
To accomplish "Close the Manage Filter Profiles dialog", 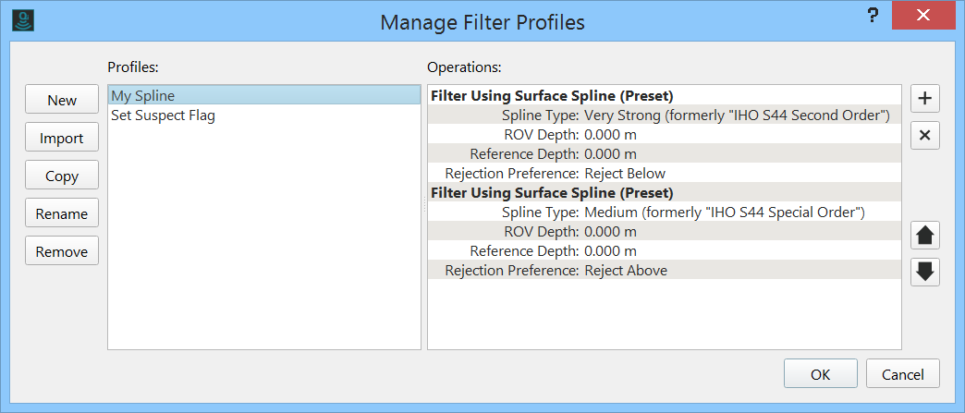I will pyautogui.click(x=923, y=17).
